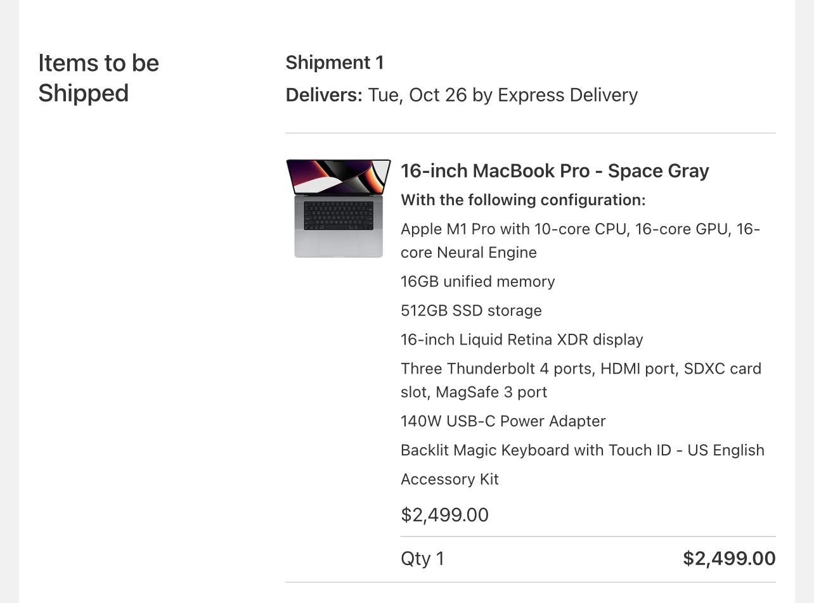Open the 16-inch MacBook Pro - Space Gray title
This screenshot has width=814, height=603.
[x=555, y=171]
